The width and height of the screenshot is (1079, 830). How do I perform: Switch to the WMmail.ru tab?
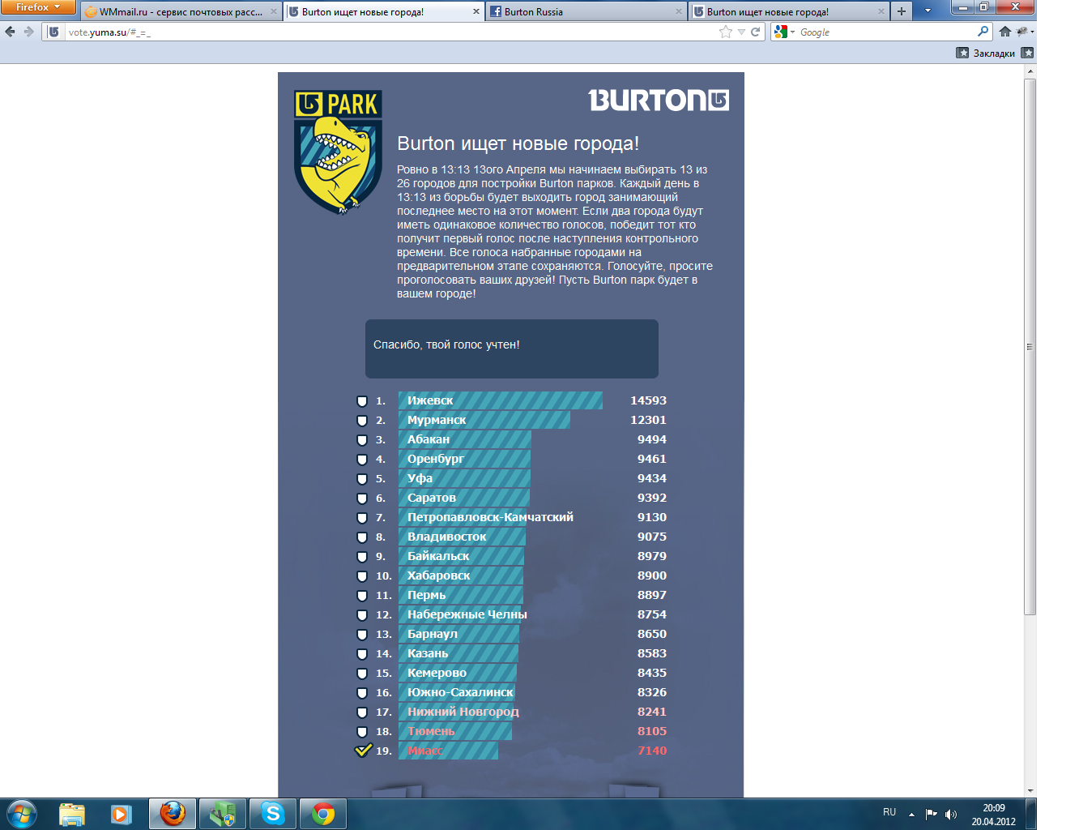coord(181,11)
